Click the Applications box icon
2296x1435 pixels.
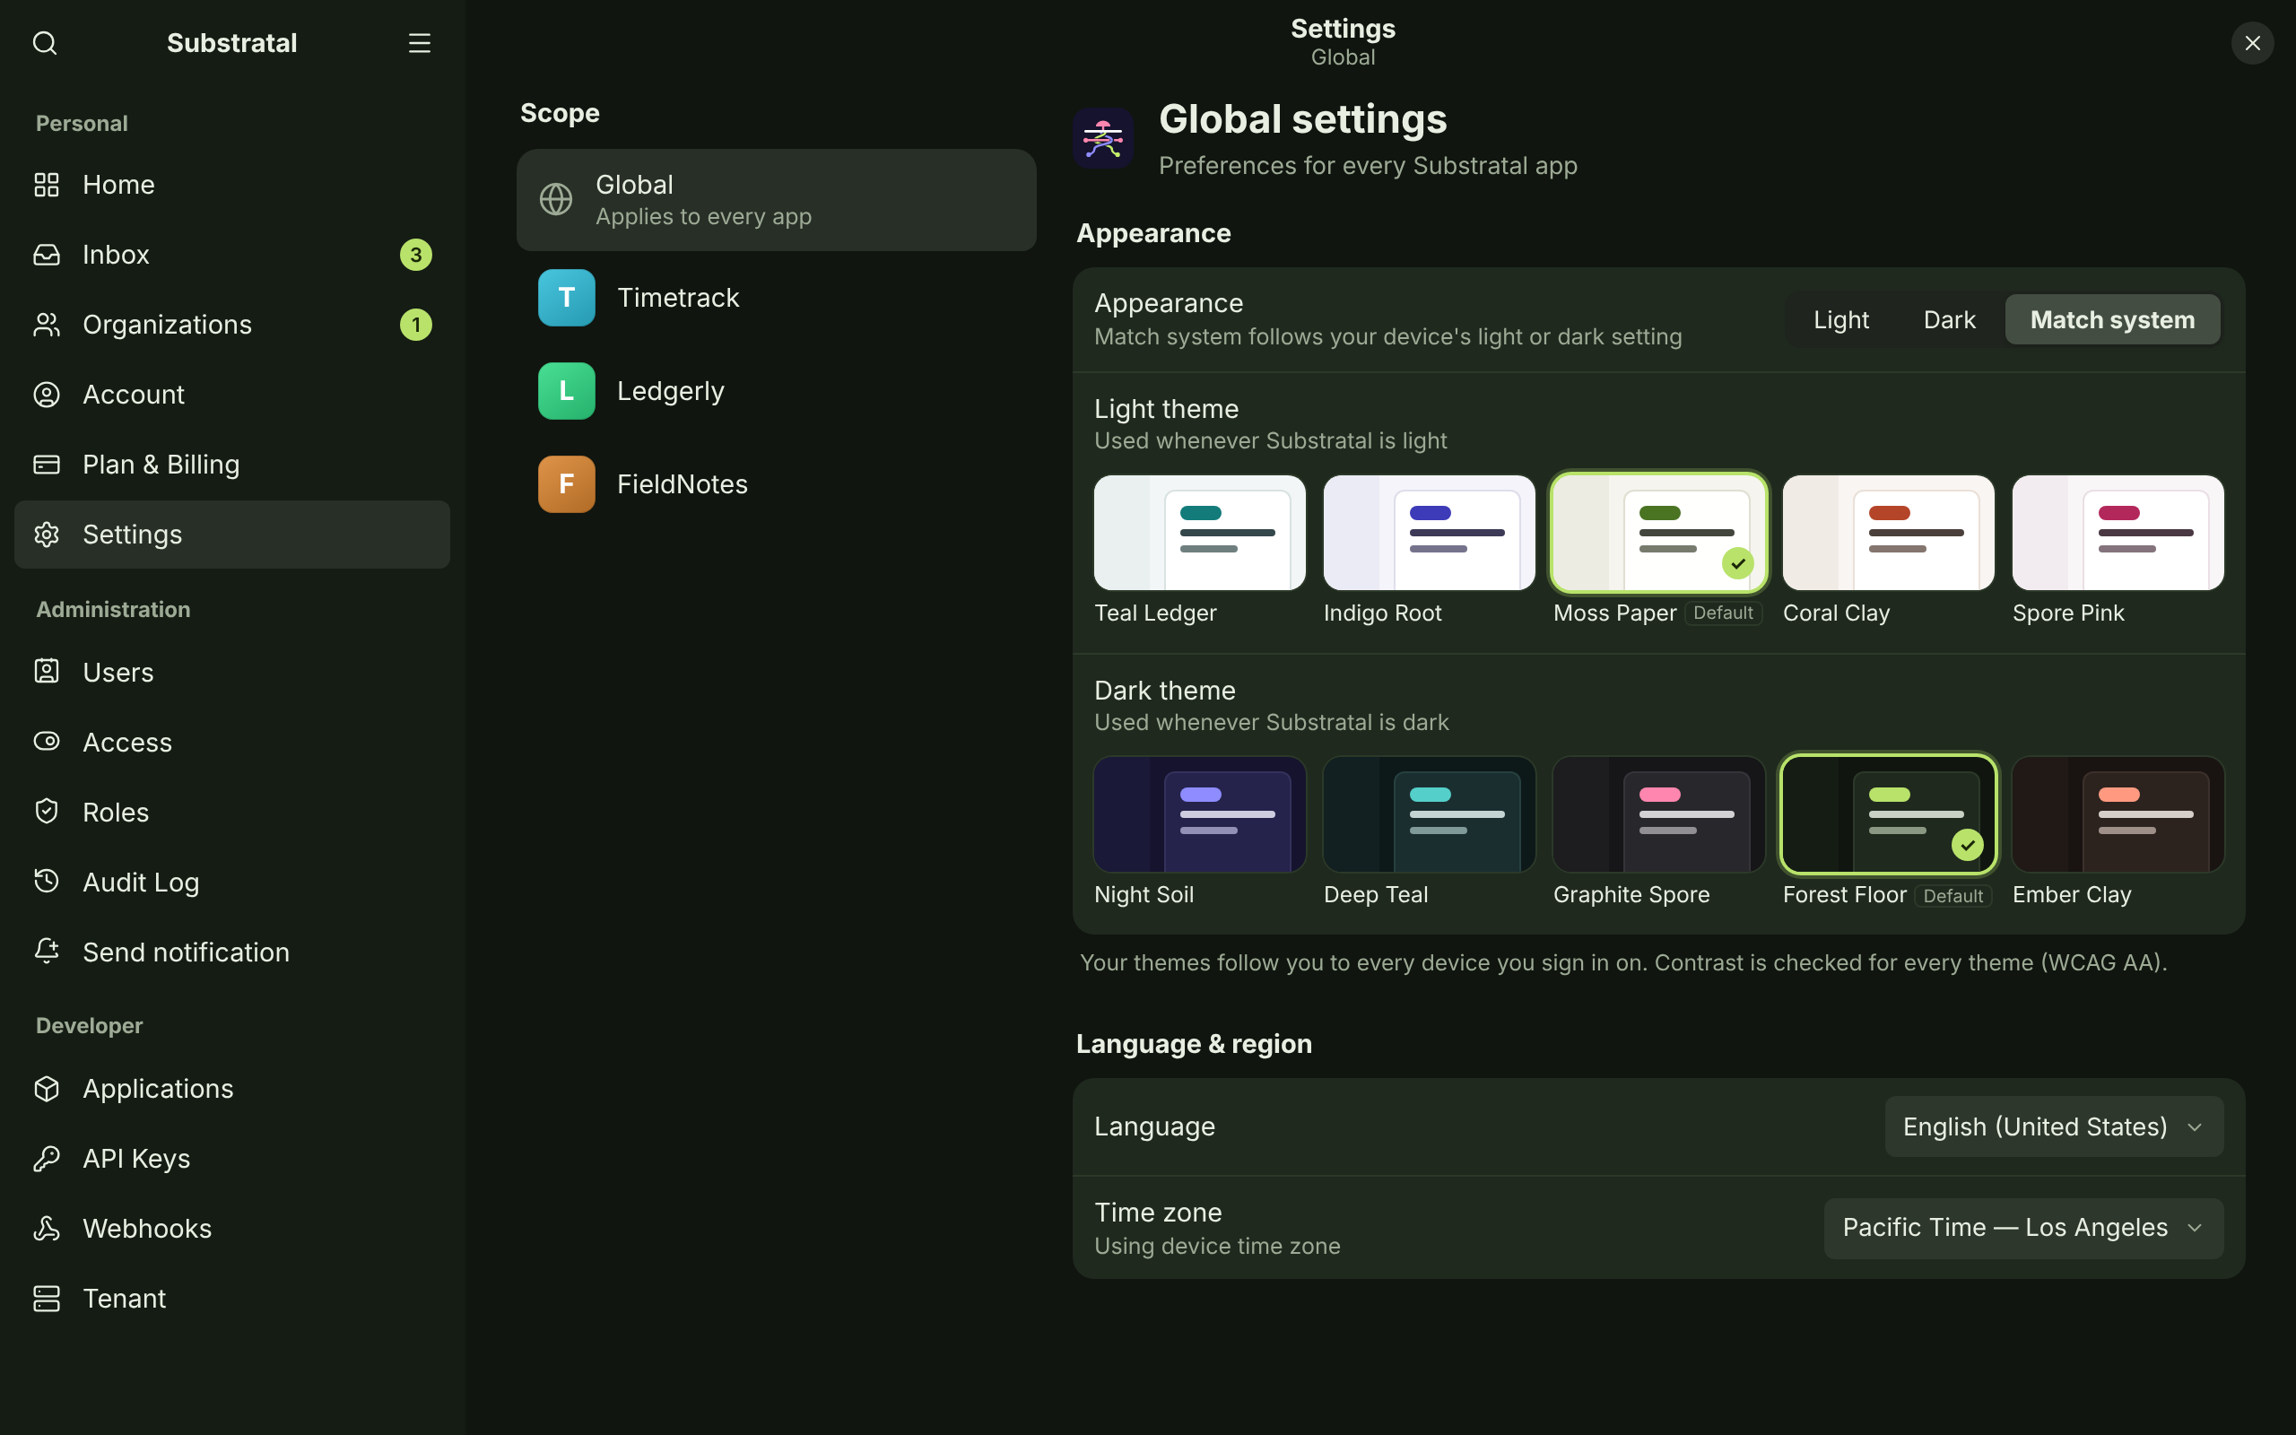(47, 1089)
